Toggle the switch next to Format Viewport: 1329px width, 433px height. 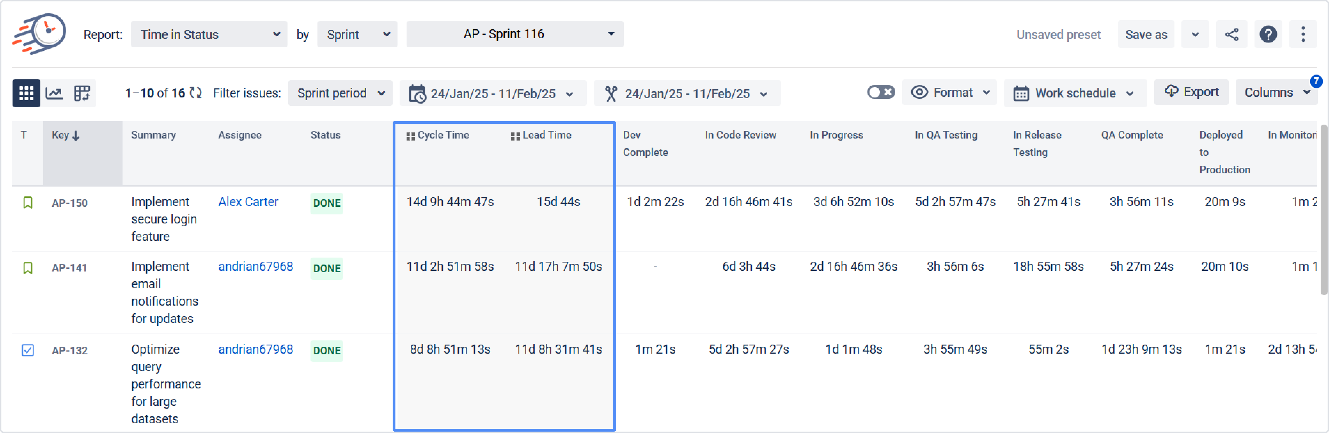point(881,92)
